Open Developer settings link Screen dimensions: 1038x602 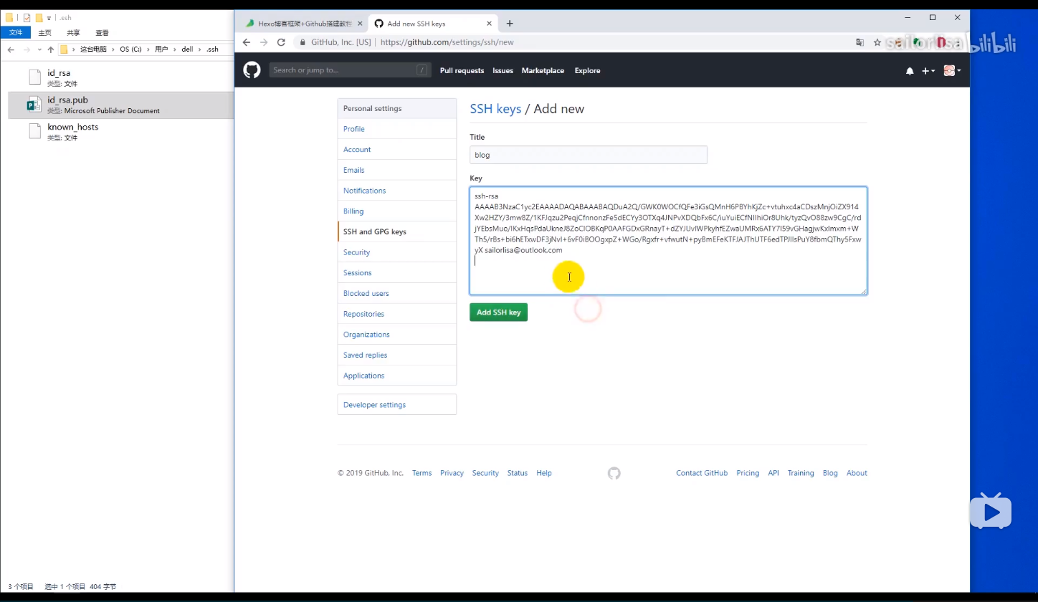(397, 405)
